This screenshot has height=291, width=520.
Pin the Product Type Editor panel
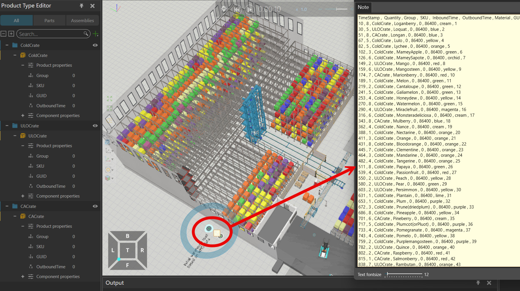click(81, 6)
